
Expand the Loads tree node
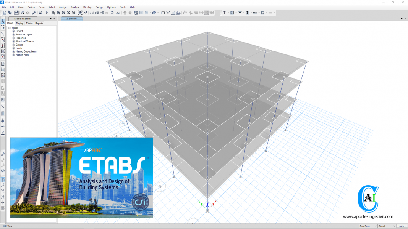point(13,48)
